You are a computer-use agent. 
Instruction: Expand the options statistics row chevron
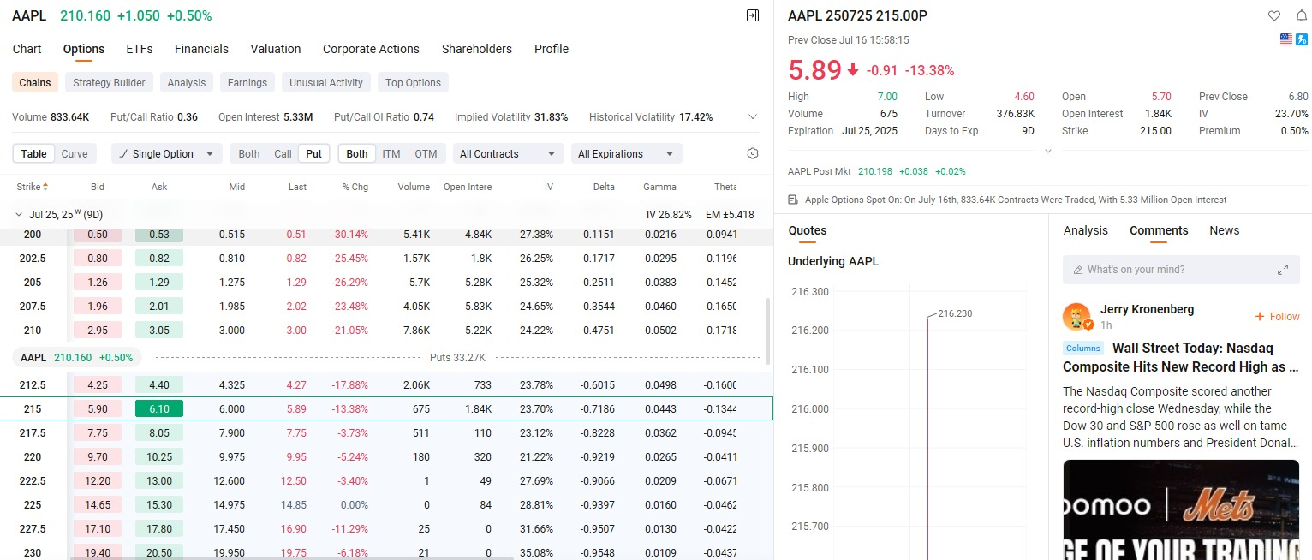tap(753, 117)
